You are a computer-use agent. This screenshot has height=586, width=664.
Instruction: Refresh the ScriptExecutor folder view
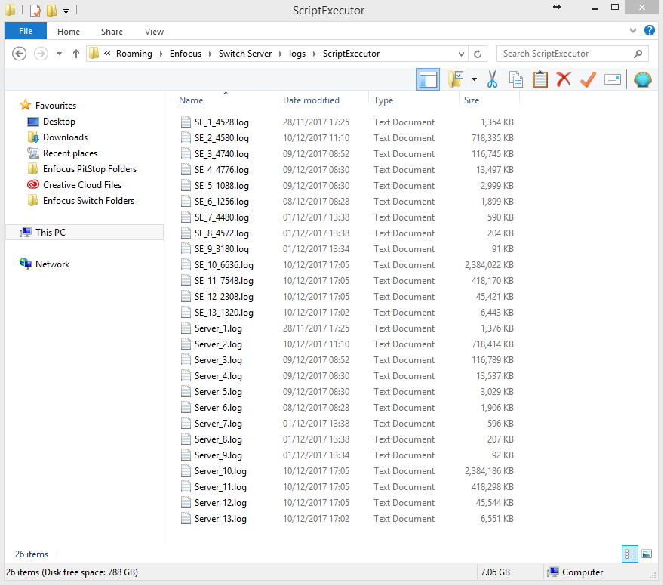coord(478,54)
